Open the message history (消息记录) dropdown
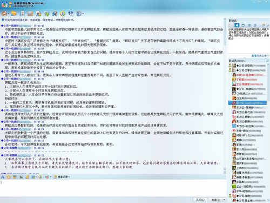Viewport: 270px width, 203px height. [x=62, y=177]
